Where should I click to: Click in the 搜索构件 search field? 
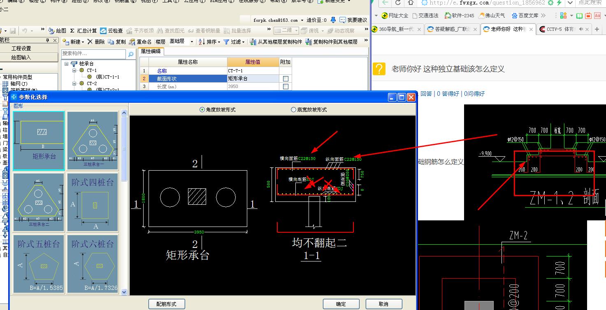[93, 54]
